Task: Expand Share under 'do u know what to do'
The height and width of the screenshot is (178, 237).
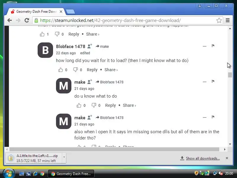Action: [129, 105]
